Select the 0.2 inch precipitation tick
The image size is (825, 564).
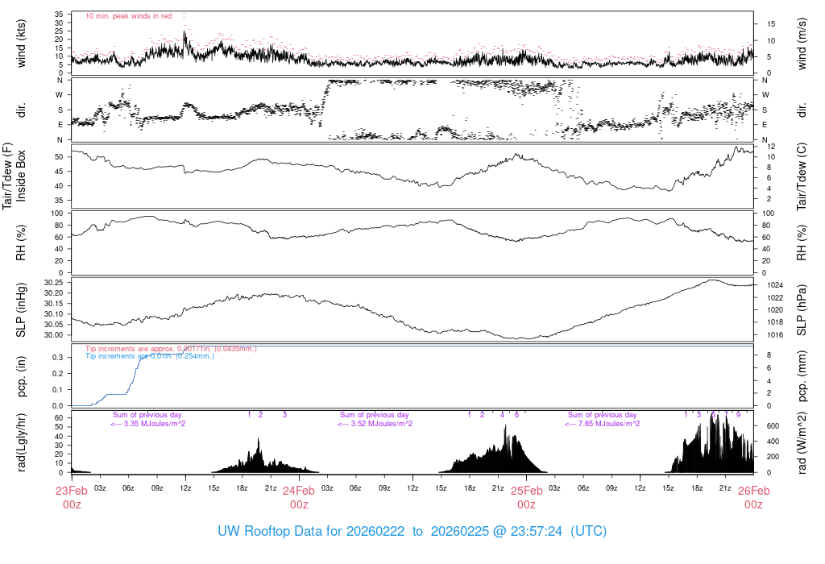58,374
